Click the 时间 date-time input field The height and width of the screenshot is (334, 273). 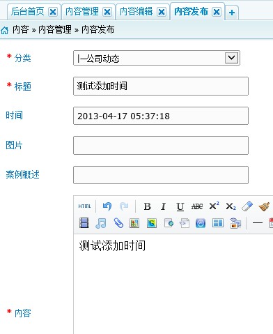click(x=161, y=116)
